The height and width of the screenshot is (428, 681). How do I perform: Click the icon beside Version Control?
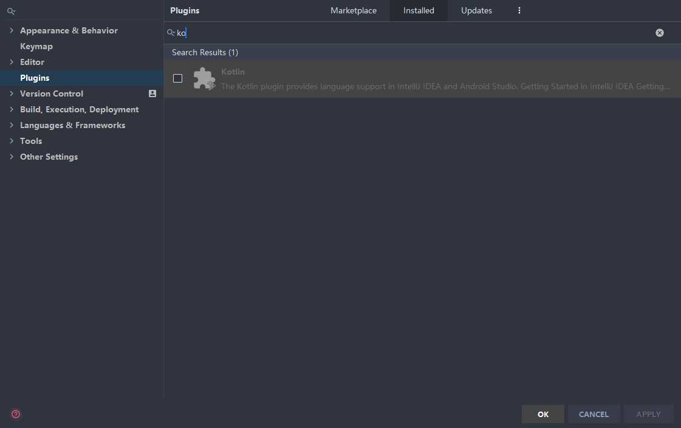tap(152, 93)
